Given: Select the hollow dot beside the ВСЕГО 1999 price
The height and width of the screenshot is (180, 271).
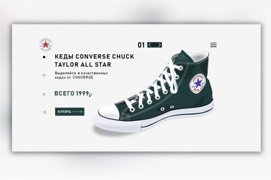Looking at the screenshot, I should (x=44, y=94).
